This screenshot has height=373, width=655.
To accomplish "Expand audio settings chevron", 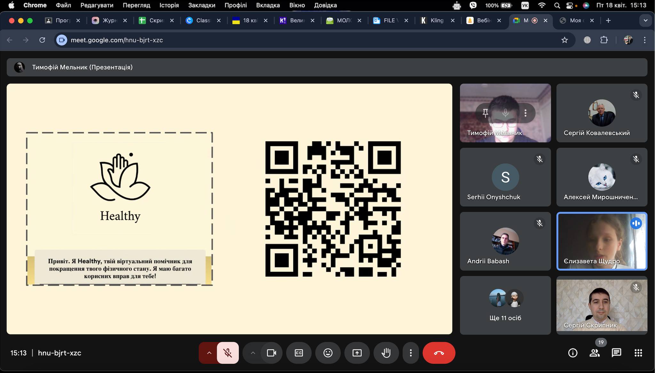I will tap(209, 353).
